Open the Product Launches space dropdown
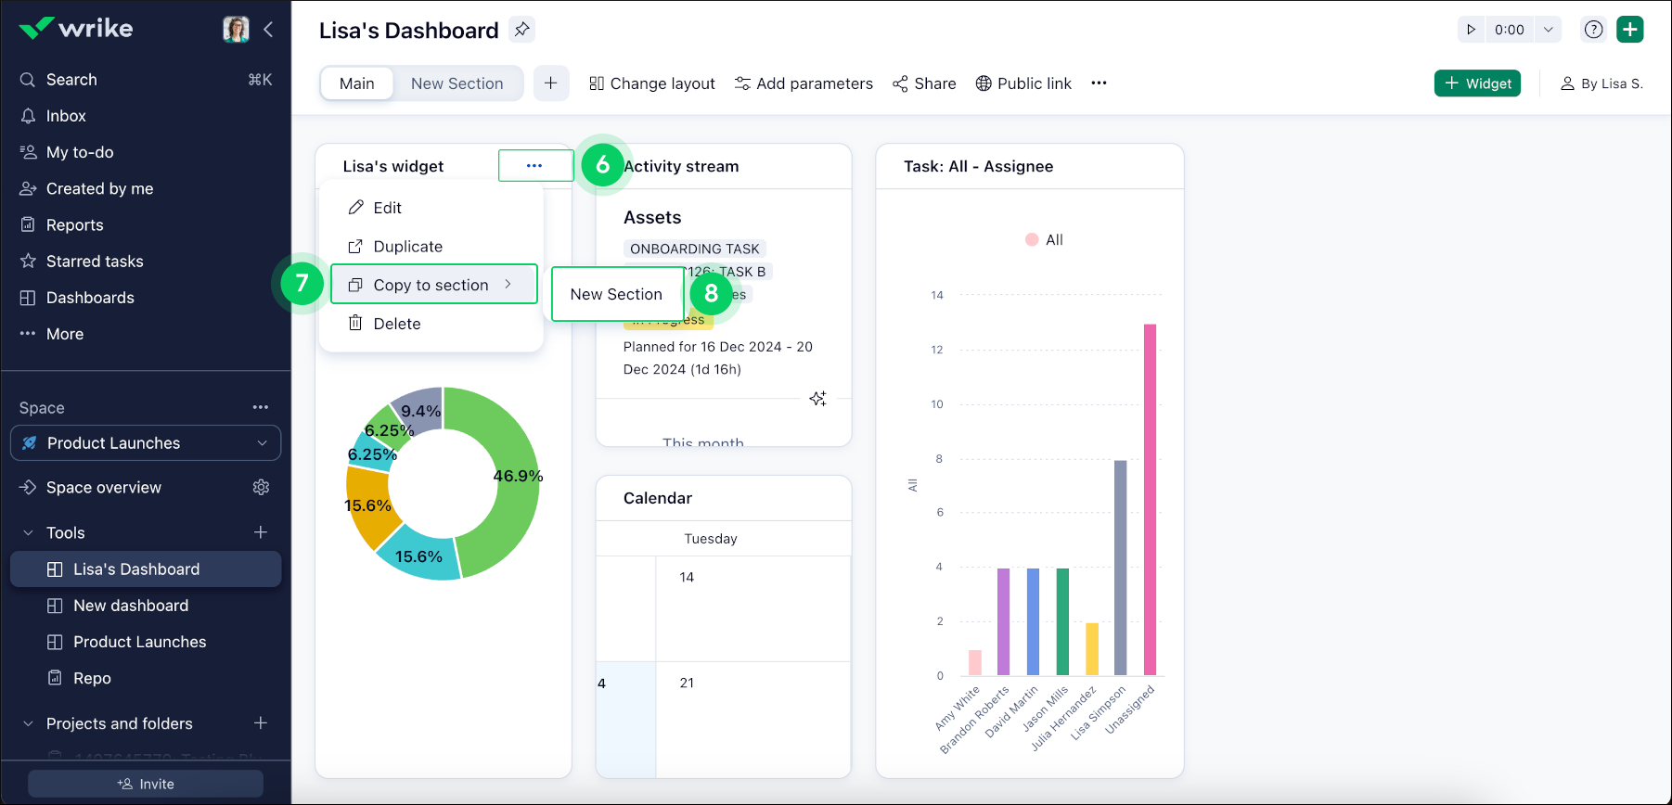This screenshot has width=1672, height=805. (146, 443)
